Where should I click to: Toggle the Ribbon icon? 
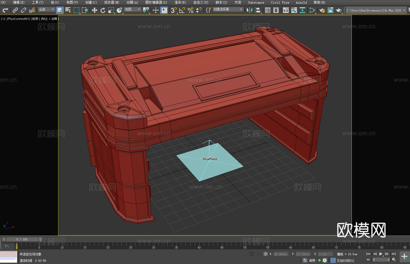click(x=286, y=10)
